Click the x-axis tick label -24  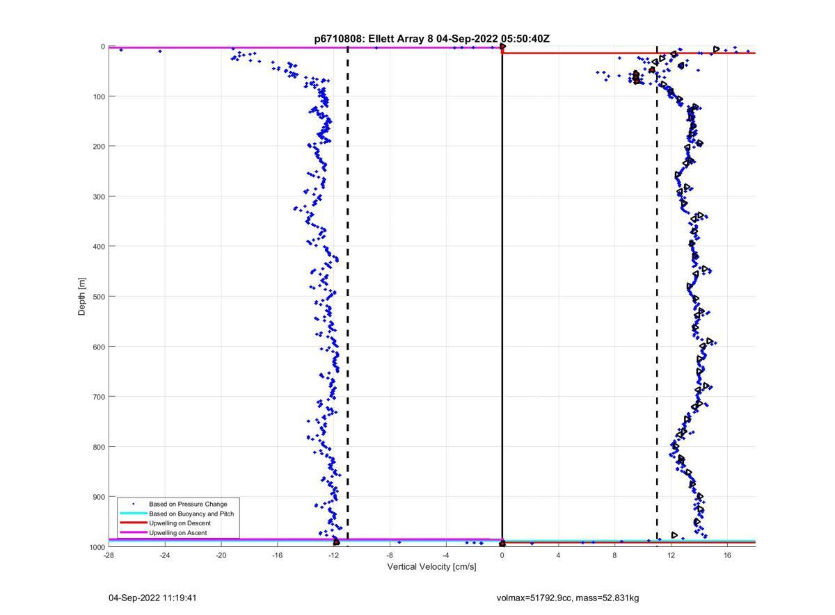165,555
